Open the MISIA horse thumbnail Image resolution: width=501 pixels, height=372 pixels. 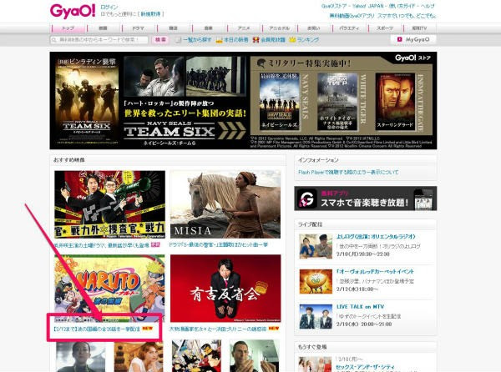pos(225,204)
